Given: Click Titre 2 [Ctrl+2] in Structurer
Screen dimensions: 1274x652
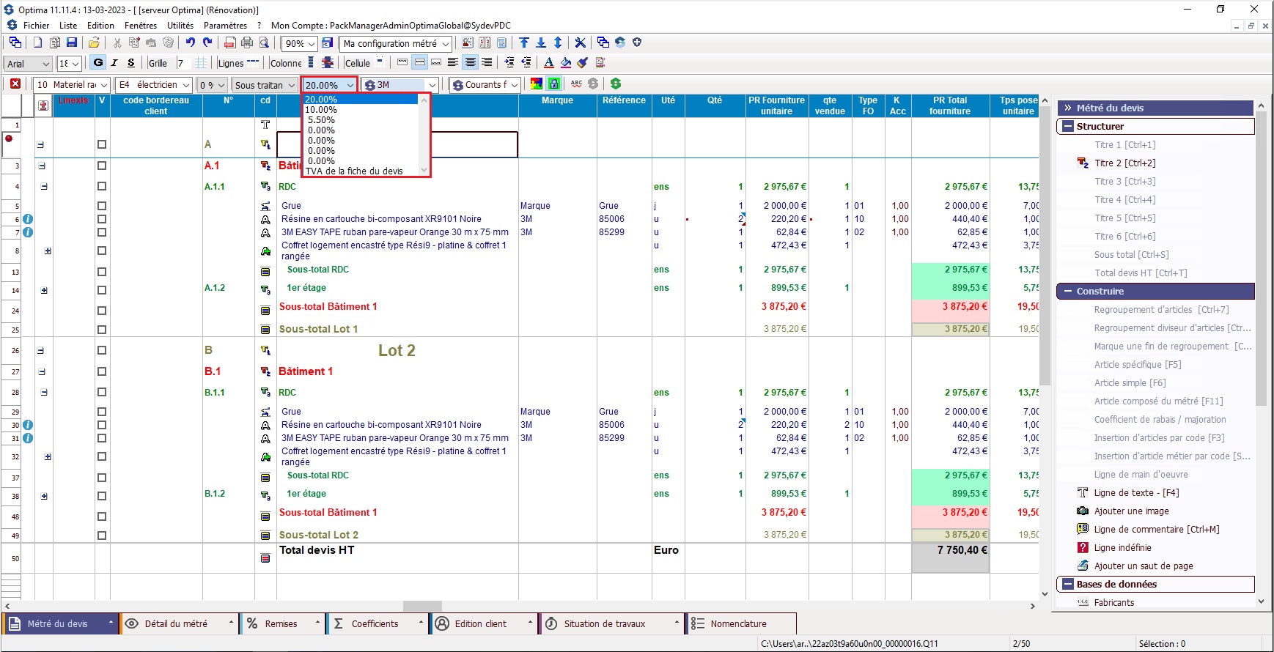Looking at the screenshot, I should pos(1124,163).
